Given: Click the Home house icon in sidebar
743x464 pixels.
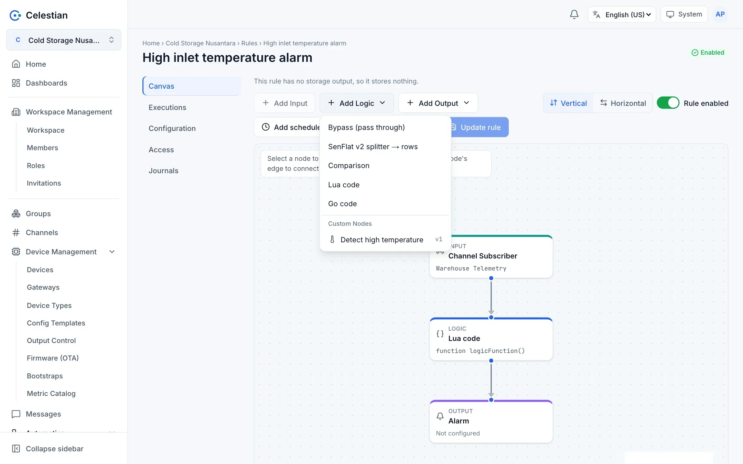Looking at the screenshot, I should [16, 64].
